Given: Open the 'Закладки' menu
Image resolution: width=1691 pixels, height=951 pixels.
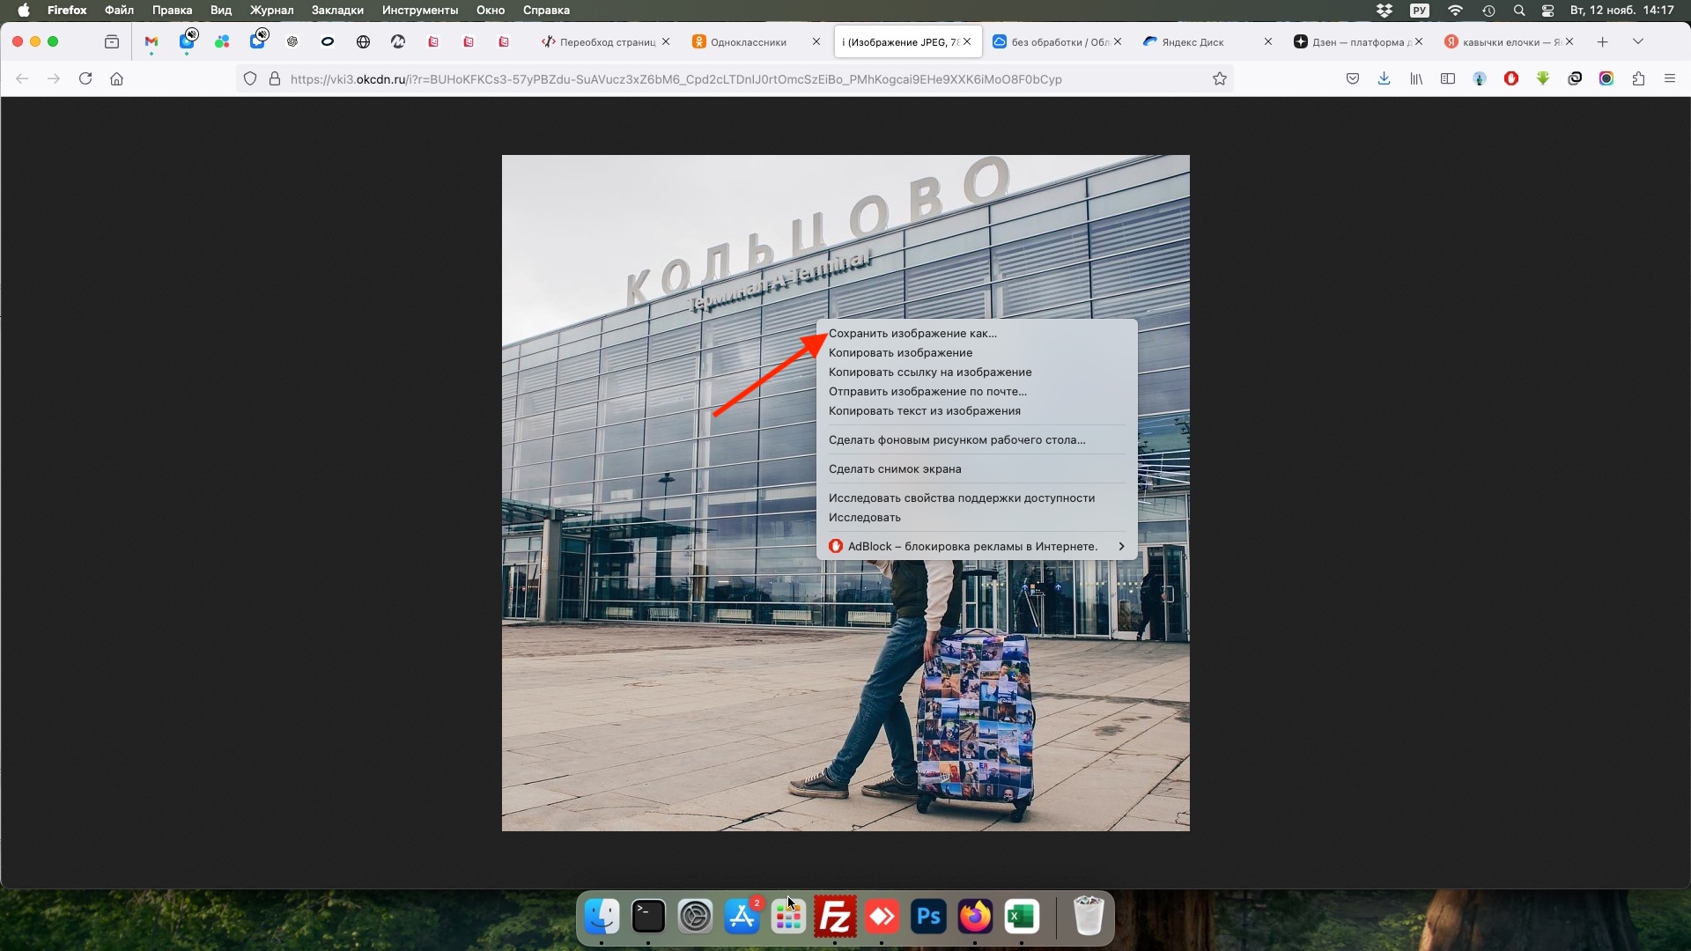Looking at the screenshot, I should click(337, 11).
